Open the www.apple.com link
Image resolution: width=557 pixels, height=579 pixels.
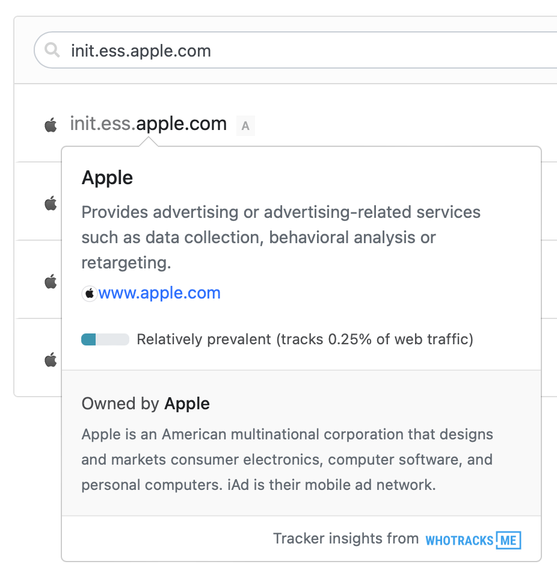pyautogui.click(x=159, y=293)
